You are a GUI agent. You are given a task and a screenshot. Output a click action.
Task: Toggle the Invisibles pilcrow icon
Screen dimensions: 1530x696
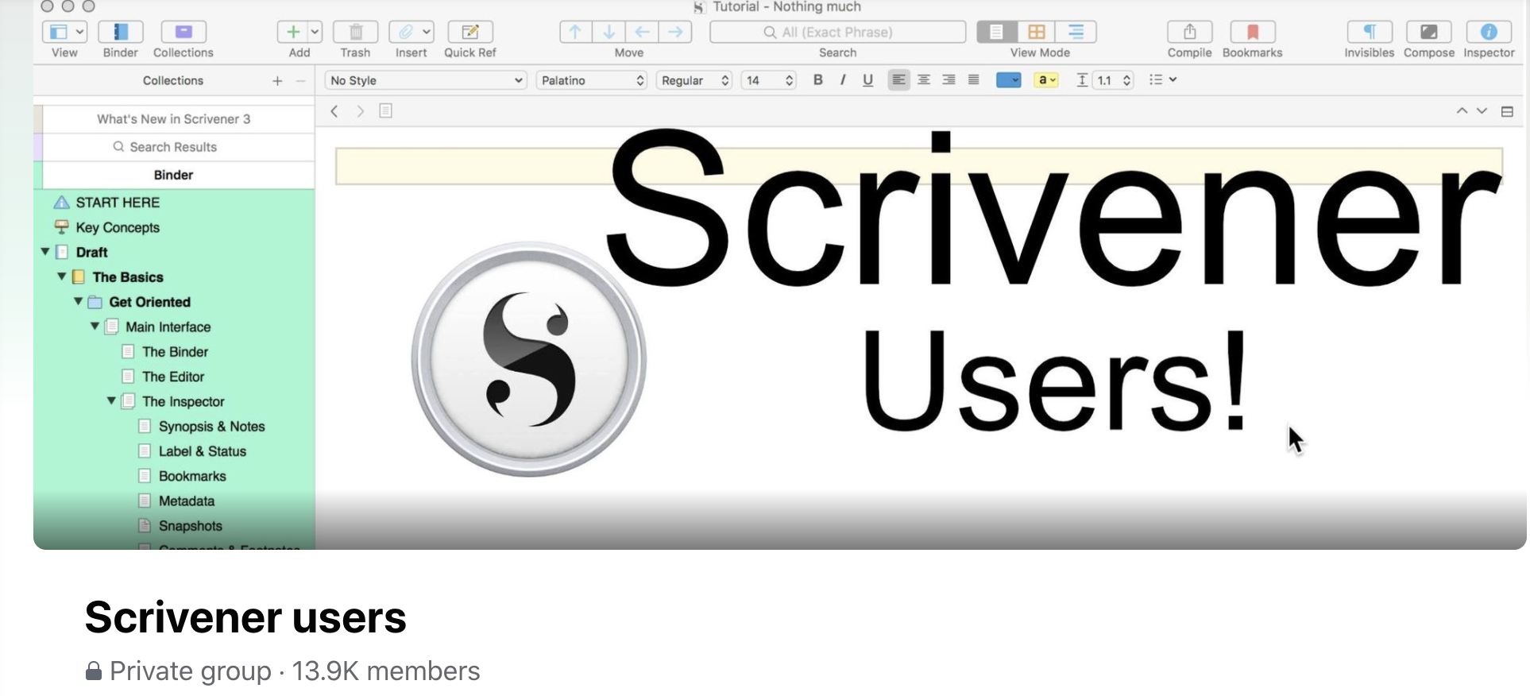click(1370, 32)
